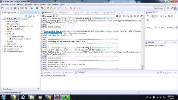Collapse the ArchetypeMavenTemplates project
Viewport: 178px width, 100px height.
pos(3,19)
